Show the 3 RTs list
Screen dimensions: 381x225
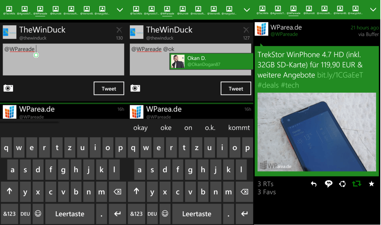(265, 184)
